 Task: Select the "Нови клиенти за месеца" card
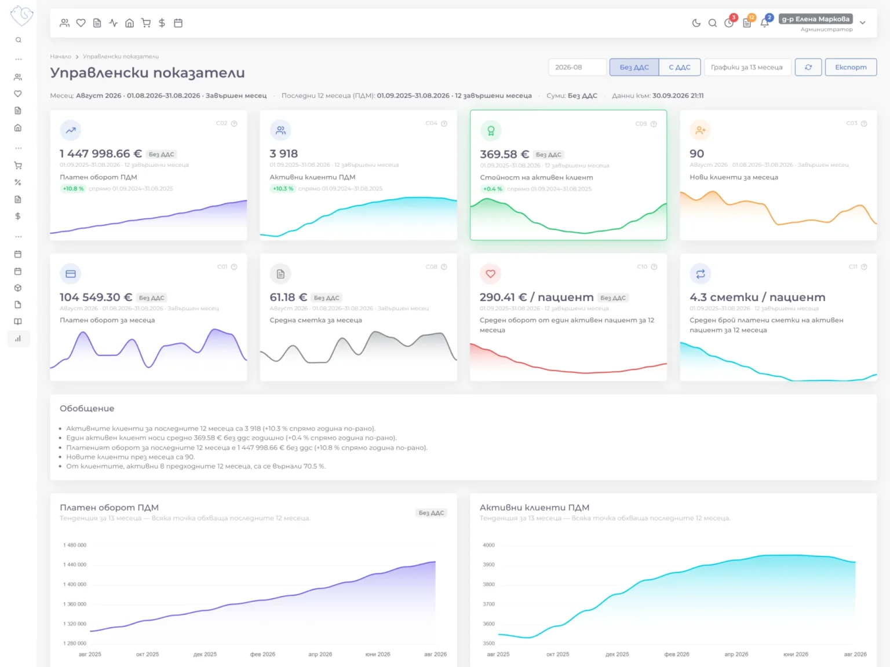[778, 175]
